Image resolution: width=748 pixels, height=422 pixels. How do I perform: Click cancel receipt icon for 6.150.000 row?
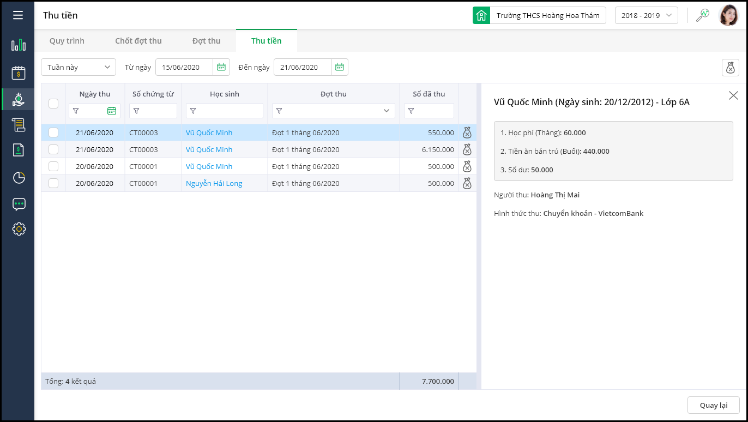(x=467, y=149)
